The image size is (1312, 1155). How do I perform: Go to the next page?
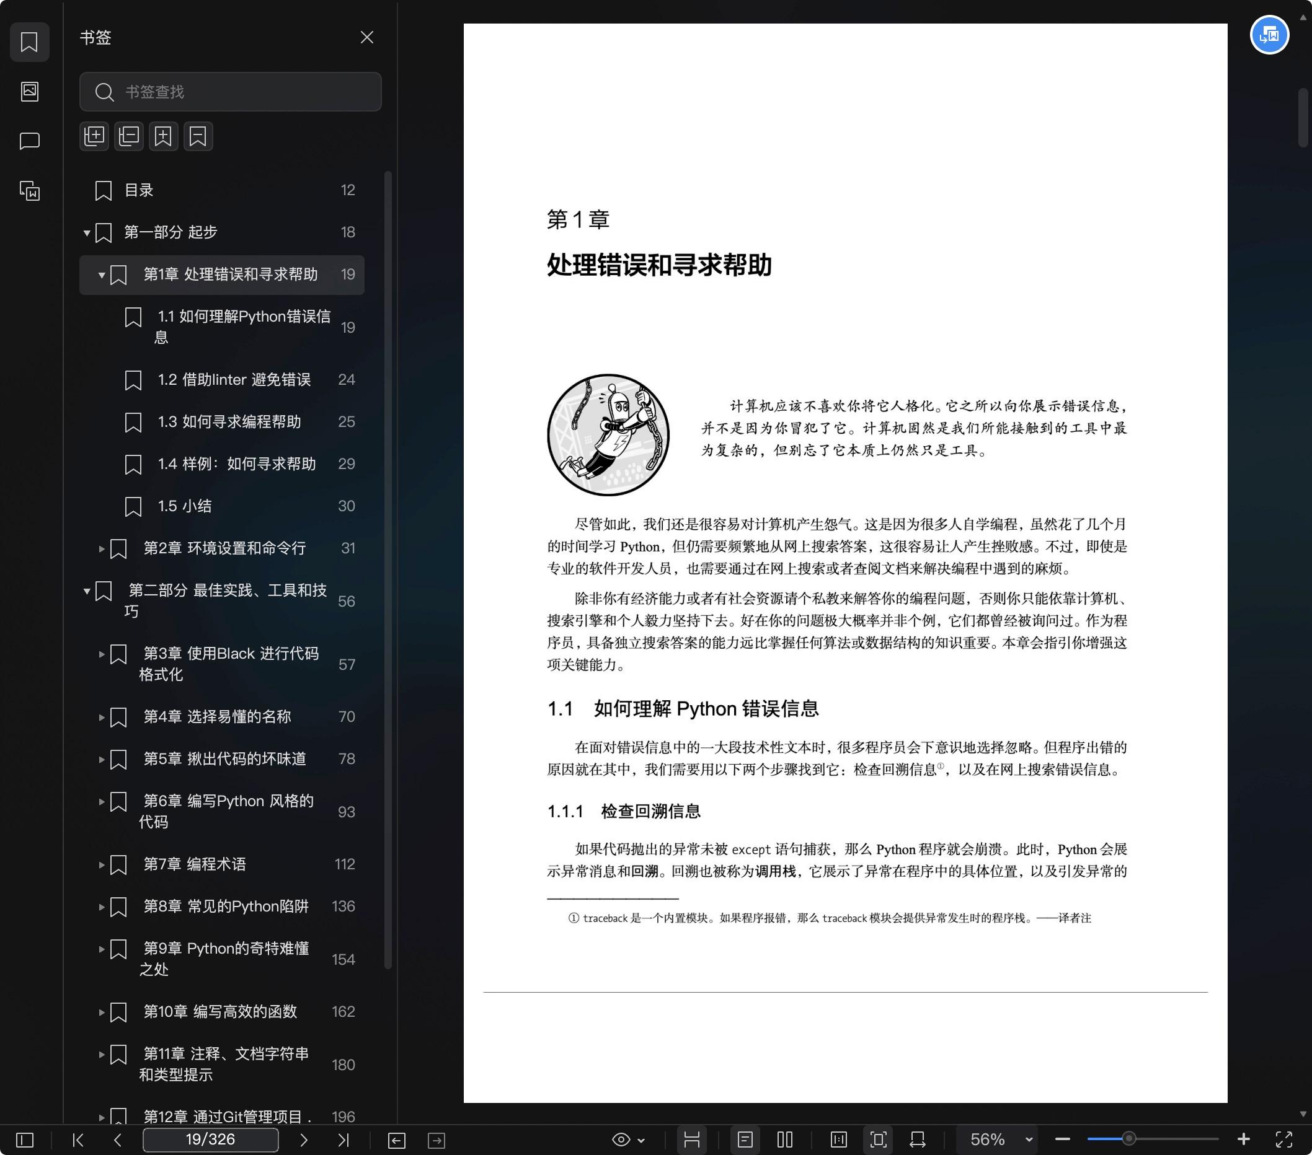pyautogui.click(x=304, y=1140)
